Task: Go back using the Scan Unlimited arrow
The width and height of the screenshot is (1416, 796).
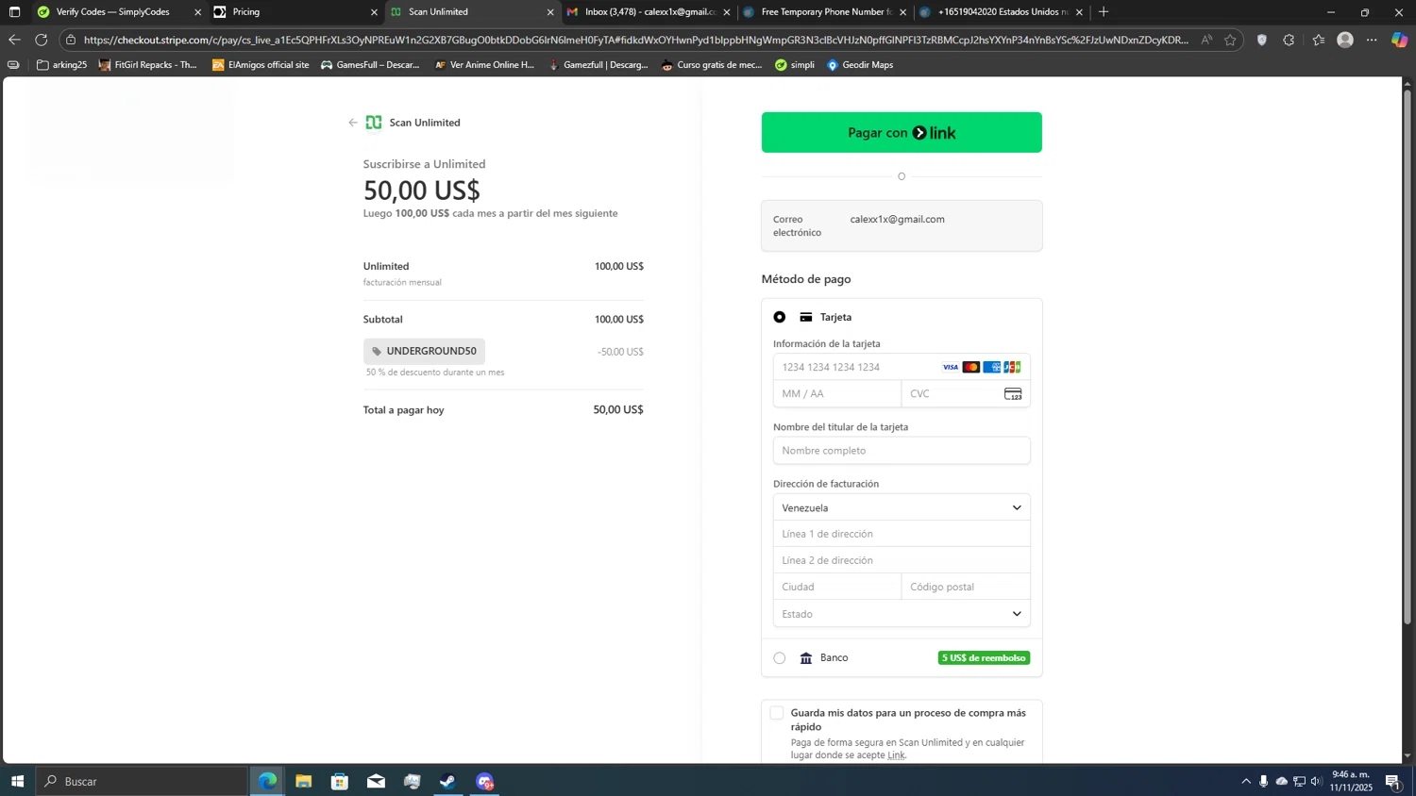Action: [x=353, y=123]
